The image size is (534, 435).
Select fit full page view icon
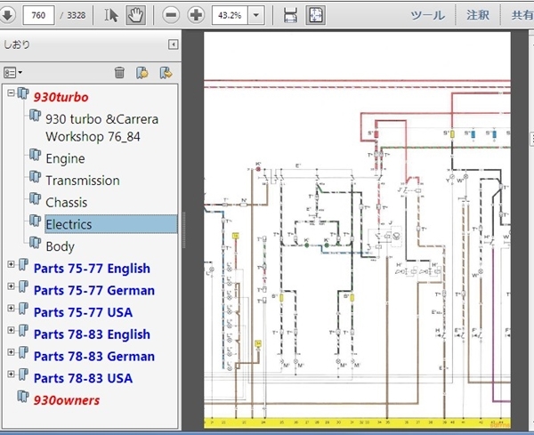tap(315, 15)
